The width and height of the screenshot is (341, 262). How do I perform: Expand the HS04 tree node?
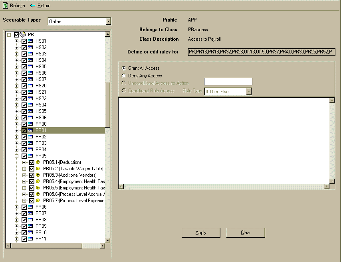coord(16,60)
